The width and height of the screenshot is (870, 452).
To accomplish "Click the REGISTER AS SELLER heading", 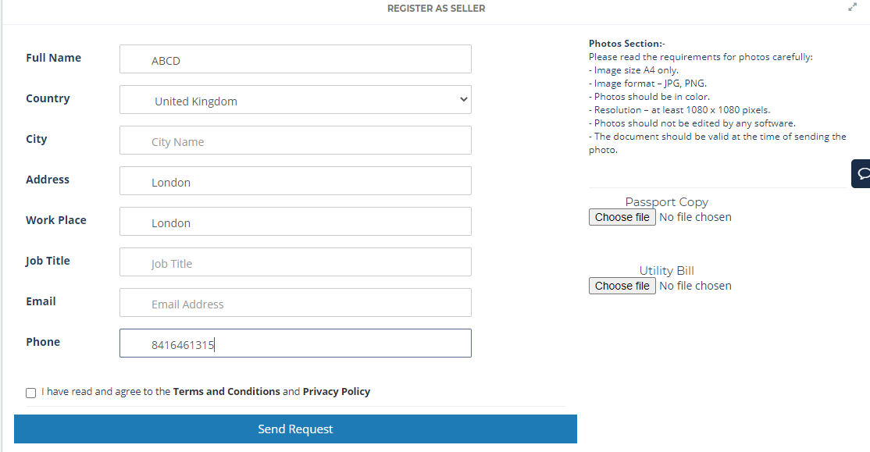I will tap(436, 9).
